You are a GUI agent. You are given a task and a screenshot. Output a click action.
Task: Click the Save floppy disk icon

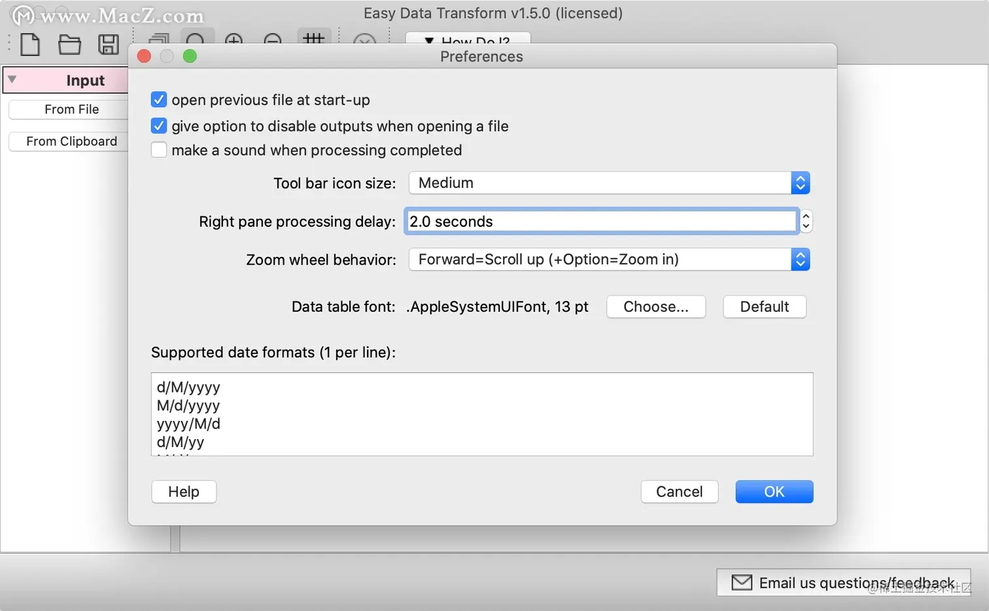pyautogui.click(x=109, y=44)
